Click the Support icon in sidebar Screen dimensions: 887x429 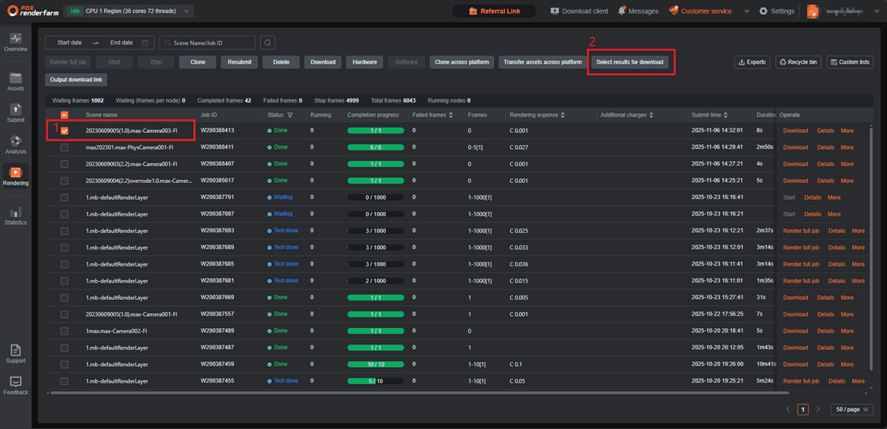tap(15, 354)
